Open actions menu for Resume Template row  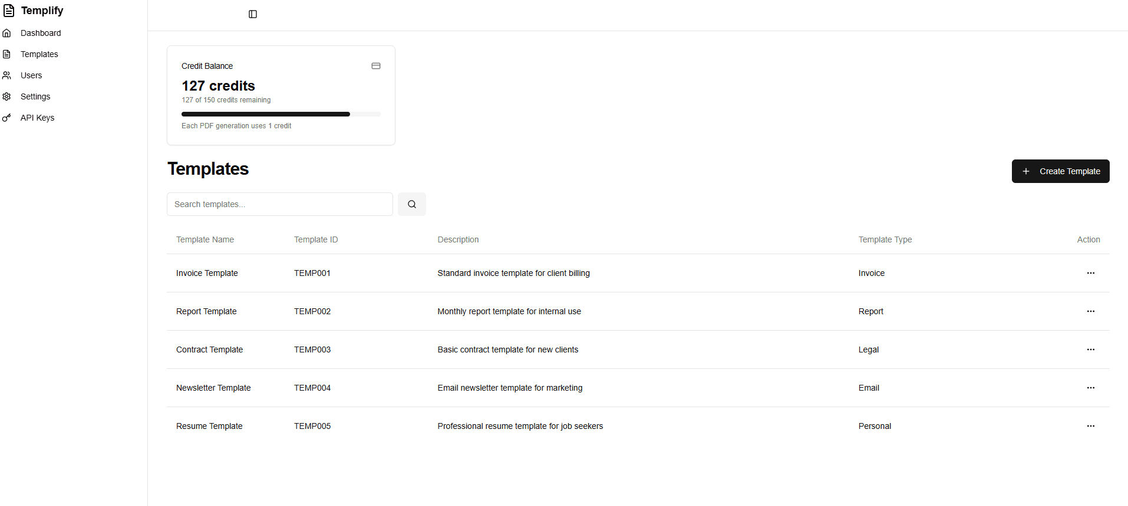click(x=1091, y=426)
